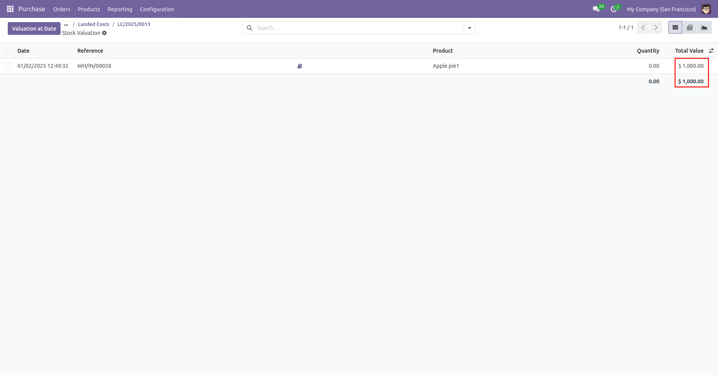Toggle the select-all header checkbox
The width and height of the screenshot is (718, 375).
click(9, 50)
